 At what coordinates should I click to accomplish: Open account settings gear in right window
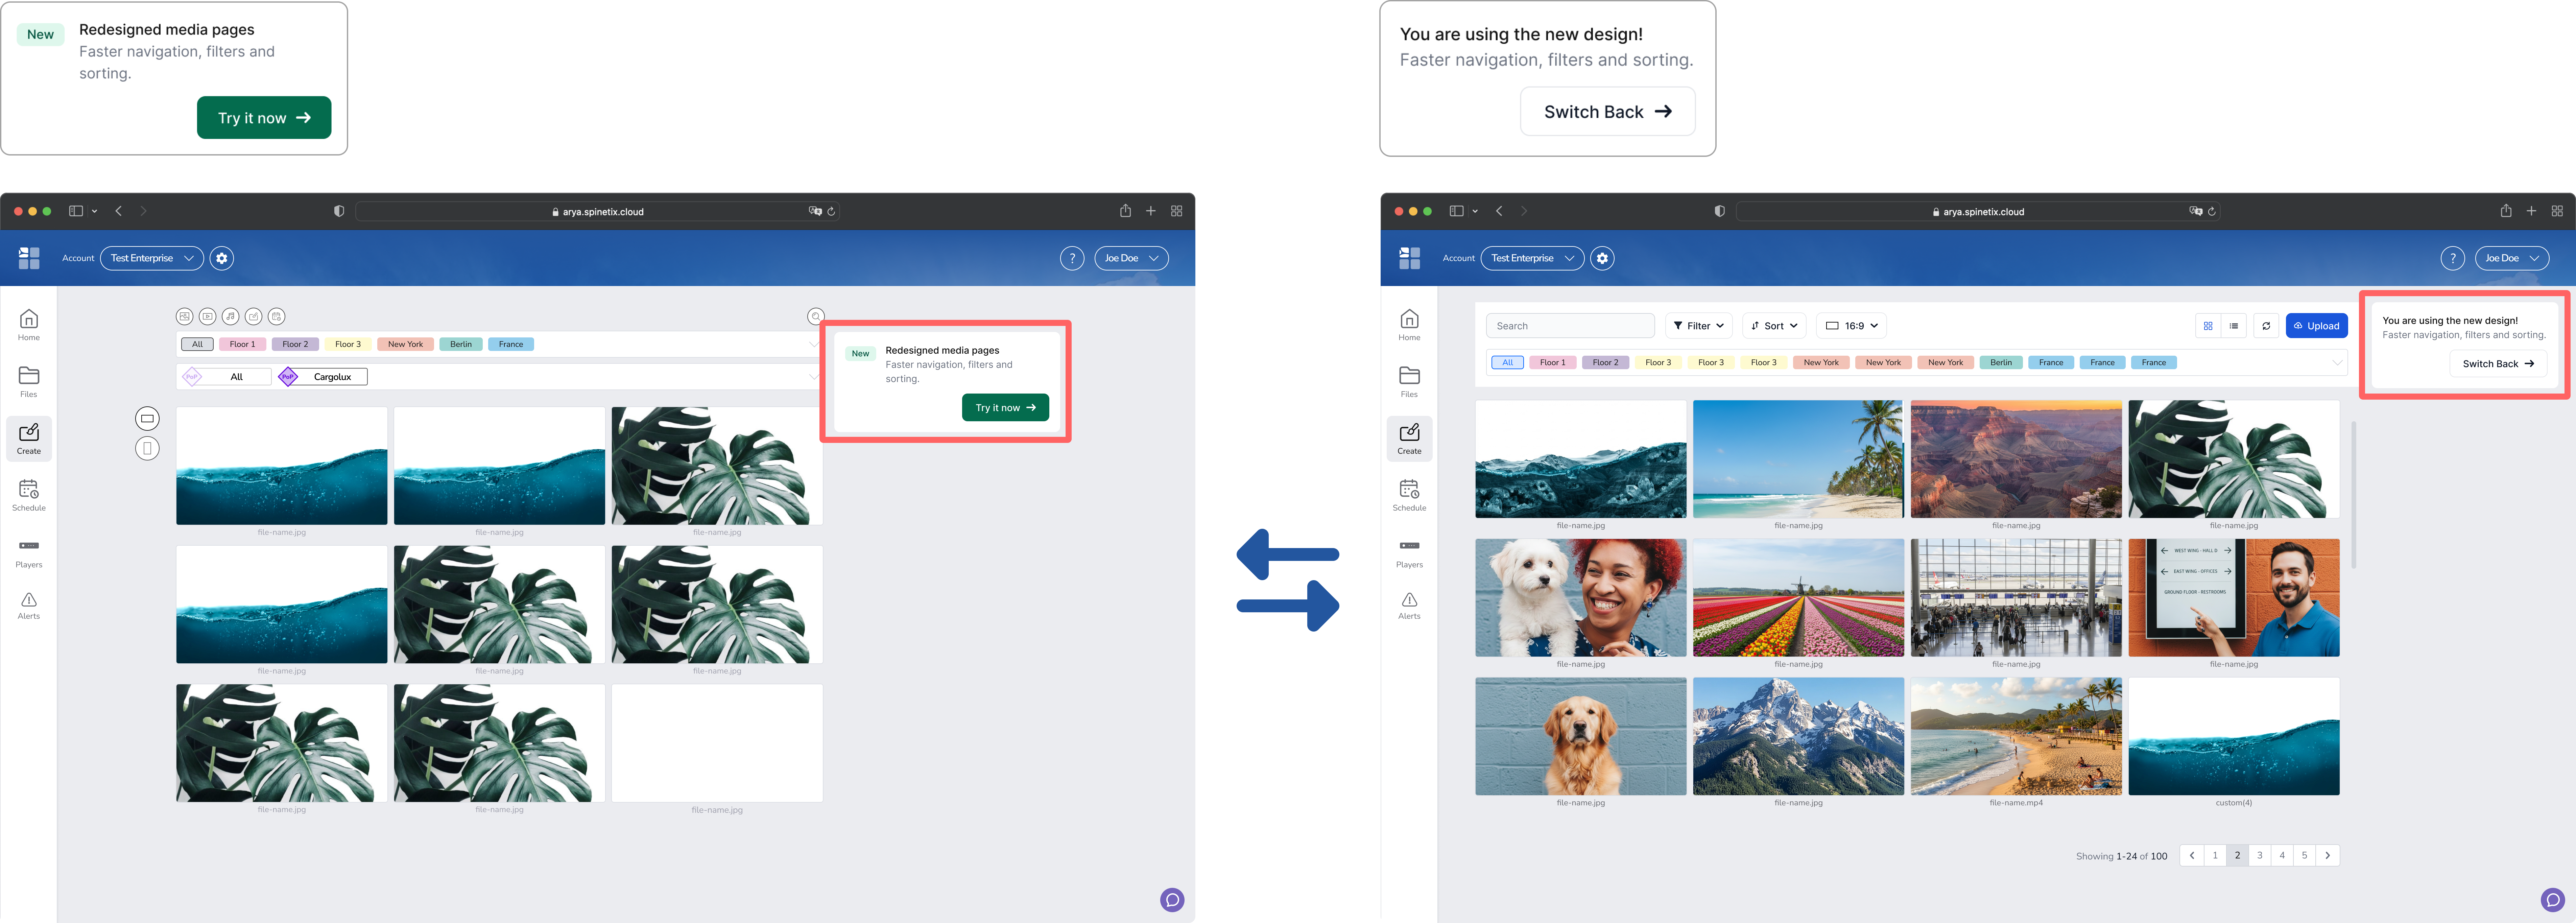[1602, 258]
